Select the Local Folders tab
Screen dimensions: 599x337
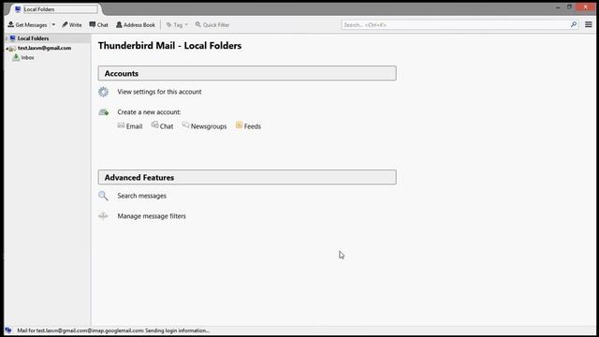56,9
